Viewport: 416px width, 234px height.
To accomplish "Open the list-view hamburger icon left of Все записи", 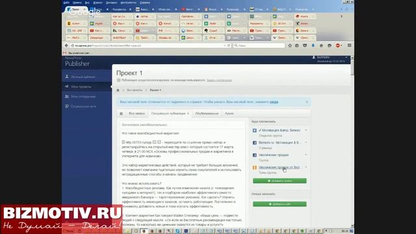I will point(122,114).
